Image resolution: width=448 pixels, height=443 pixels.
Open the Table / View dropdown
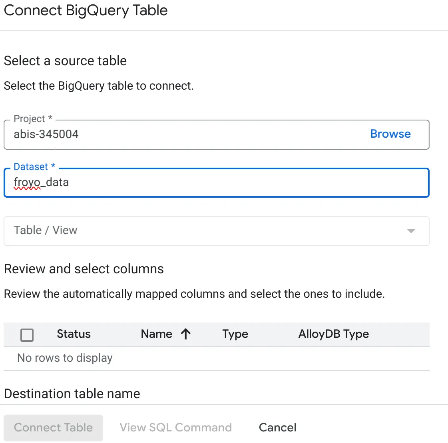[217, 231]
